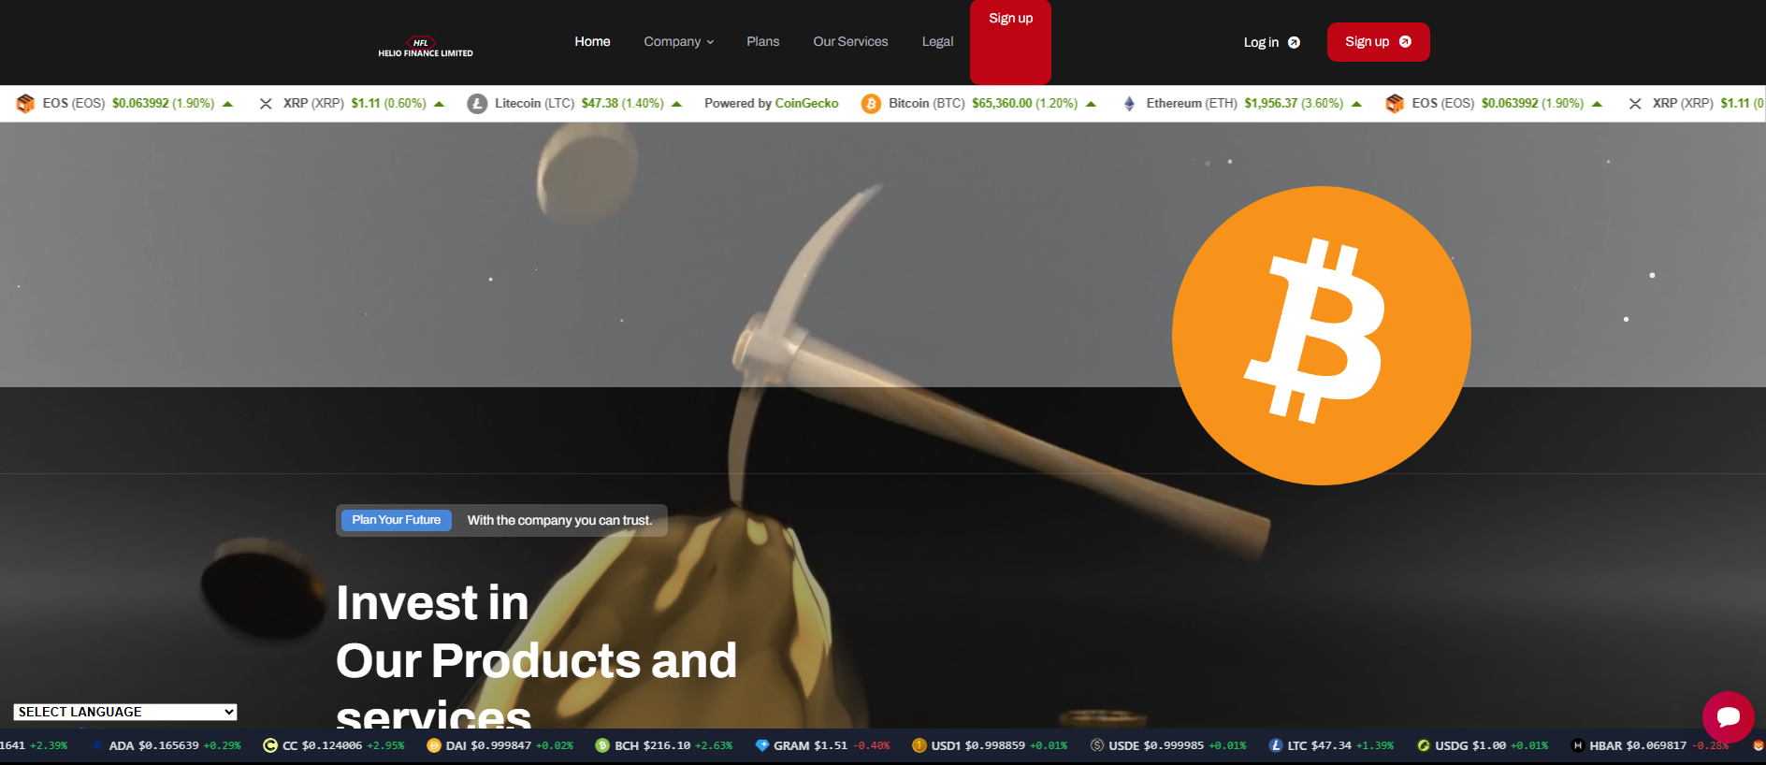The width and height of the screenshot is (1766, 765).
Task: Click the Litecoin icon in the top ticker
Action: [x=477, y=104]
